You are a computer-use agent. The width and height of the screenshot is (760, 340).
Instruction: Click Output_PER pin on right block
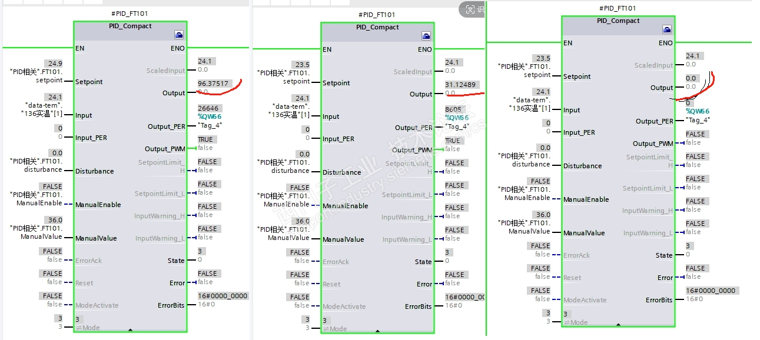[654, 121]
